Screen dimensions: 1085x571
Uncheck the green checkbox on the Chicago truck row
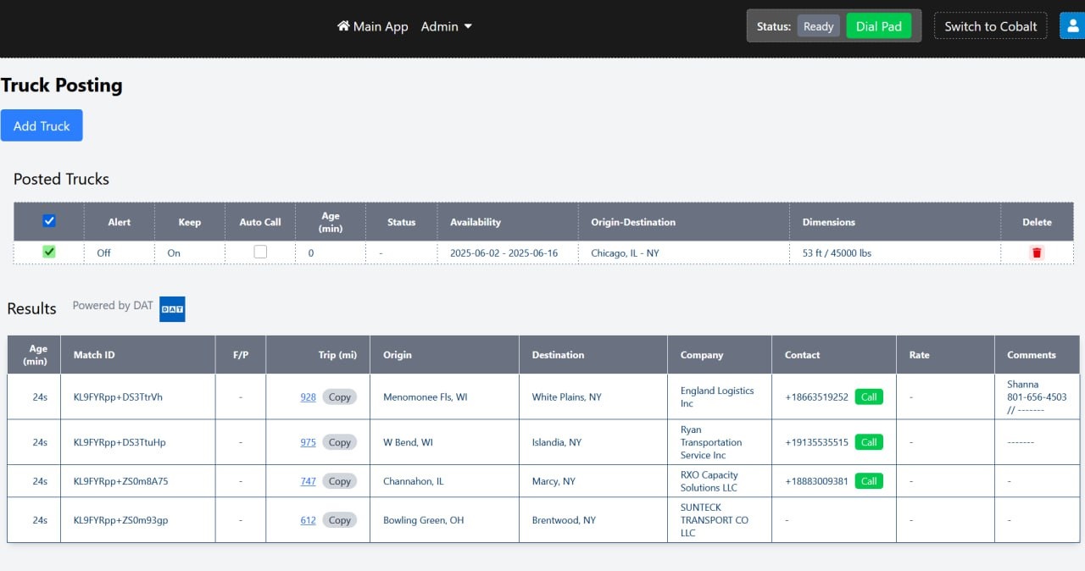[x=48, y=252]
